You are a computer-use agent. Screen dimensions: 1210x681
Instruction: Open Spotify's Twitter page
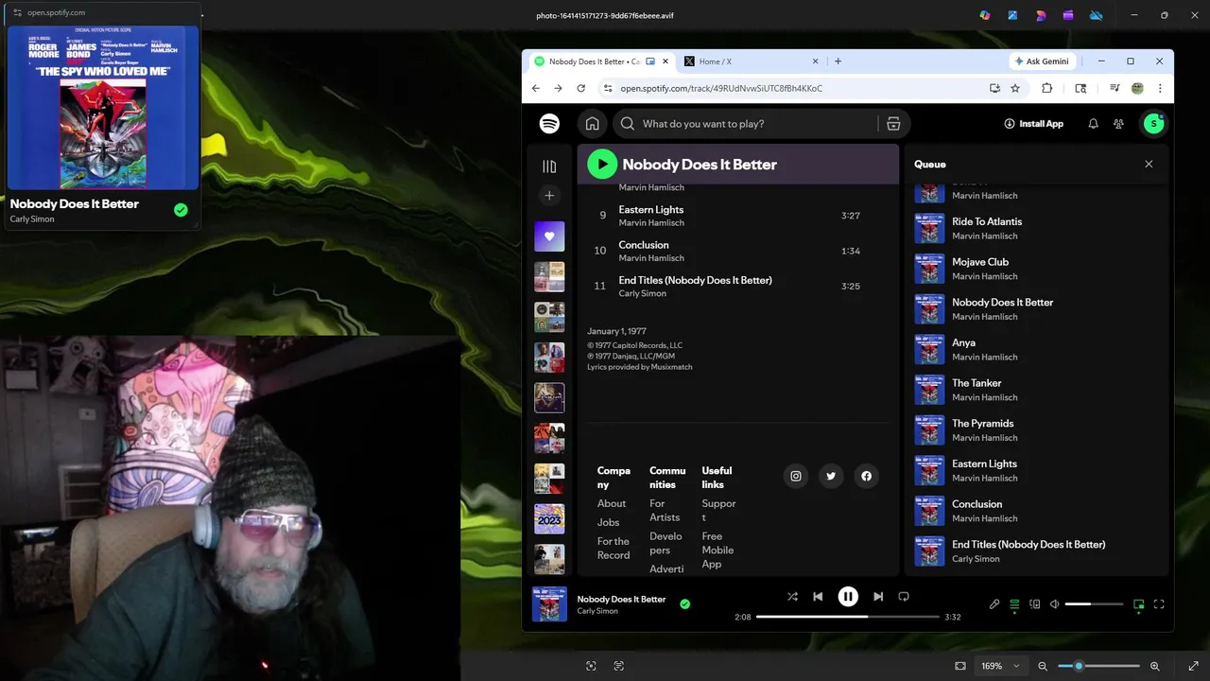(x=831, y=476)
